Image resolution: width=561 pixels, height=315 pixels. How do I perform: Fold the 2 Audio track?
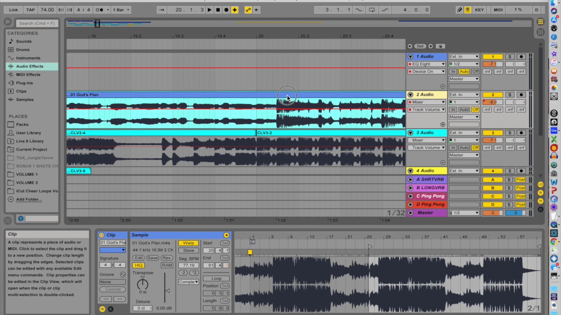click(x=410, y=94)
